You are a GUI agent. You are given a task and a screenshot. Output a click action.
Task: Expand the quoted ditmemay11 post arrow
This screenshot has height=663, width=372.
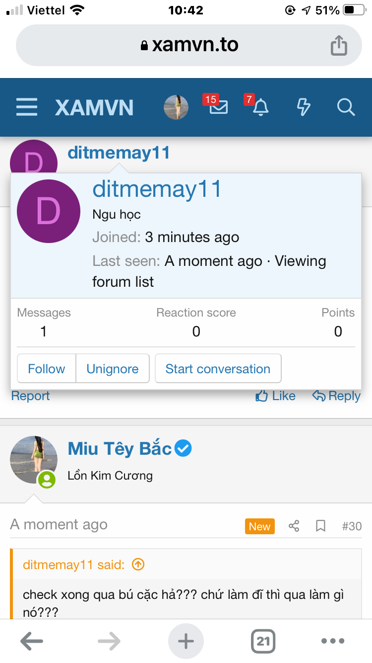click(x=138, y=565)
